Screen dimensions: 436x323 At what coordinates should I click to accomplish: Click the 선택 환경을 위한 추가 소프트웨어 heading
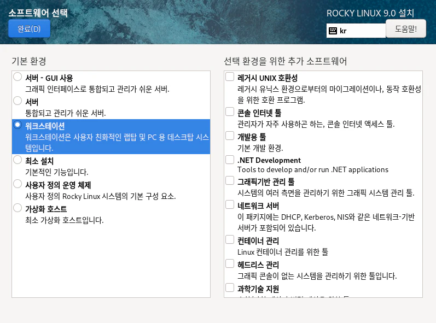pyautogui.click(x=286, y=61)
